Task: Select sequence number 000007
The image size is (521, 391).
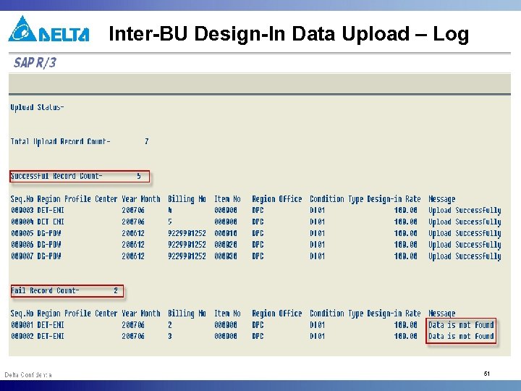Action: click(22, 256)
